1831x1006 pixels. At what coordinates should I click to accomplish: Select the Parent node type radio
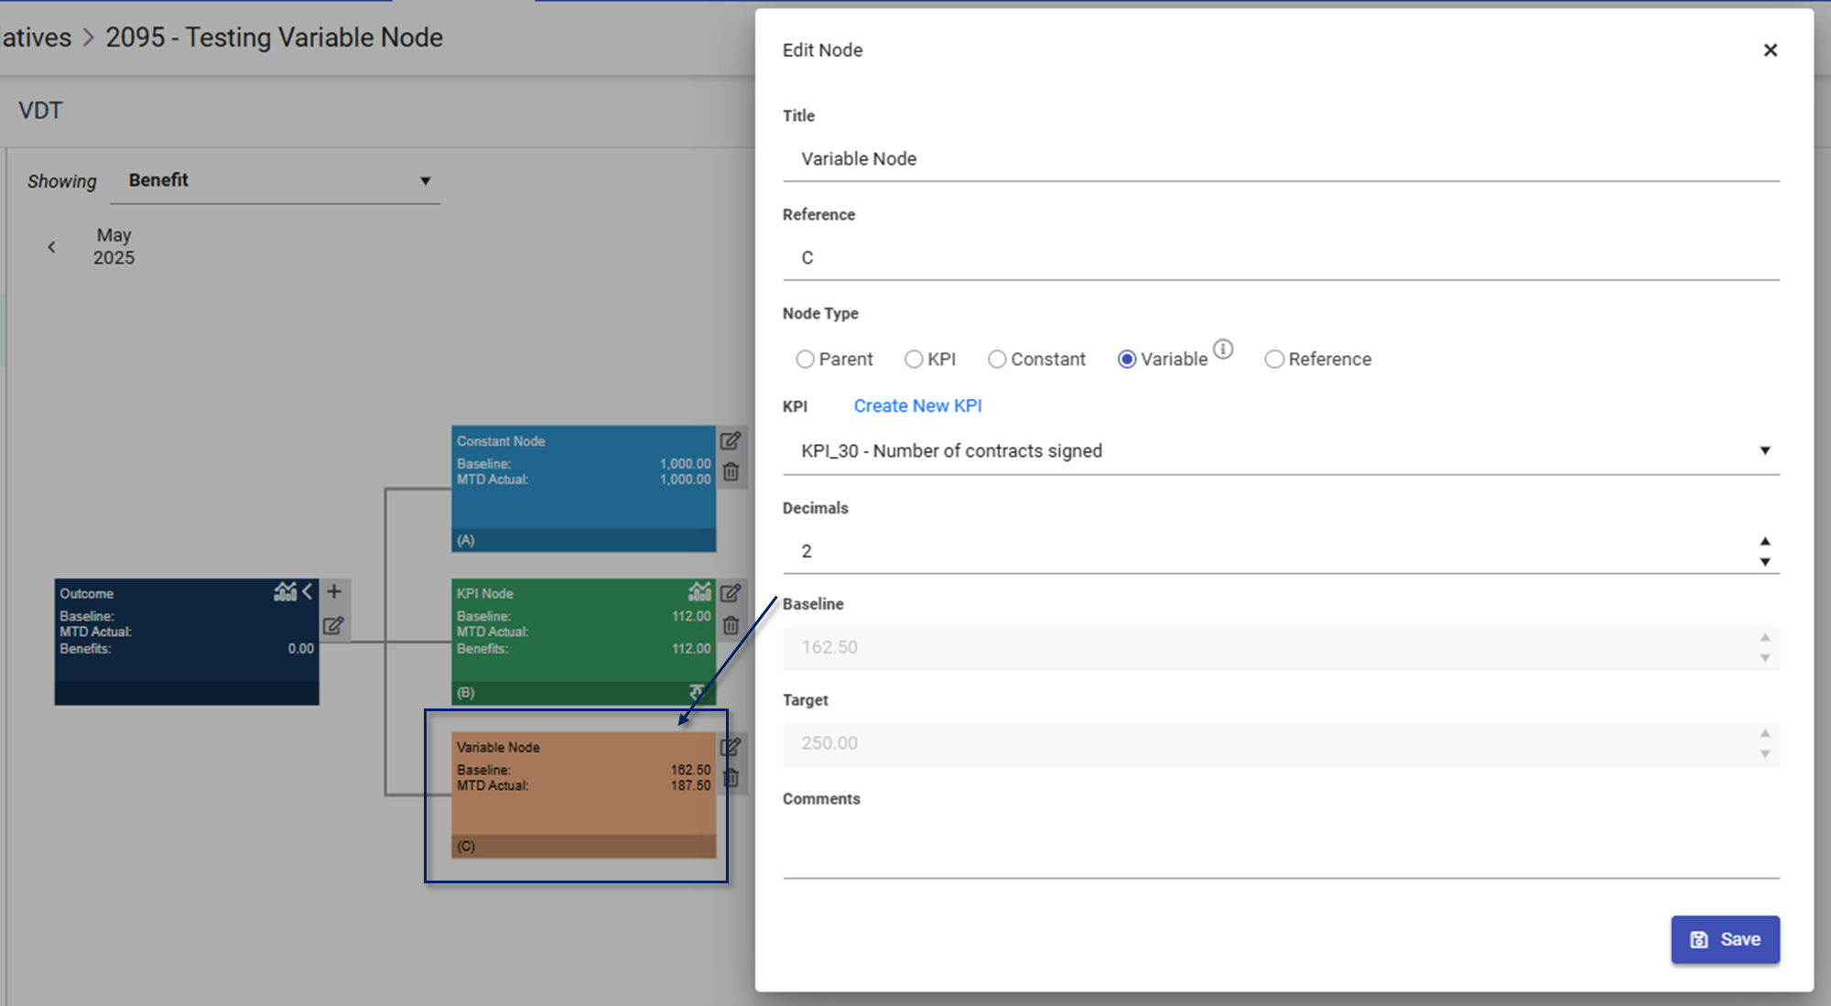point(805,360)
